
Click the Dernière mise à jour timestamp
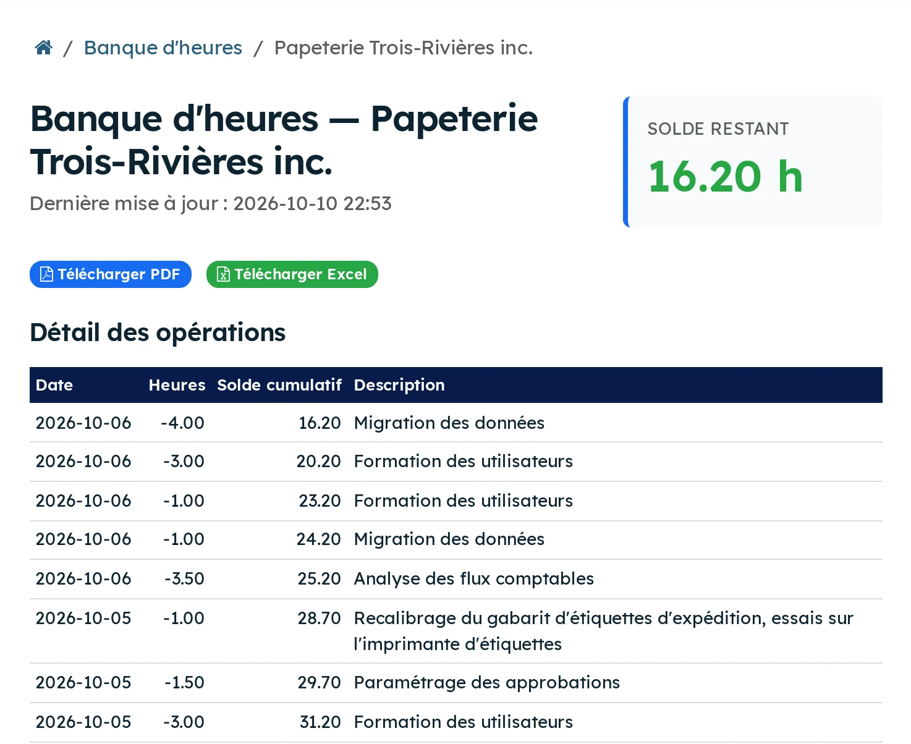click(211, 203)
